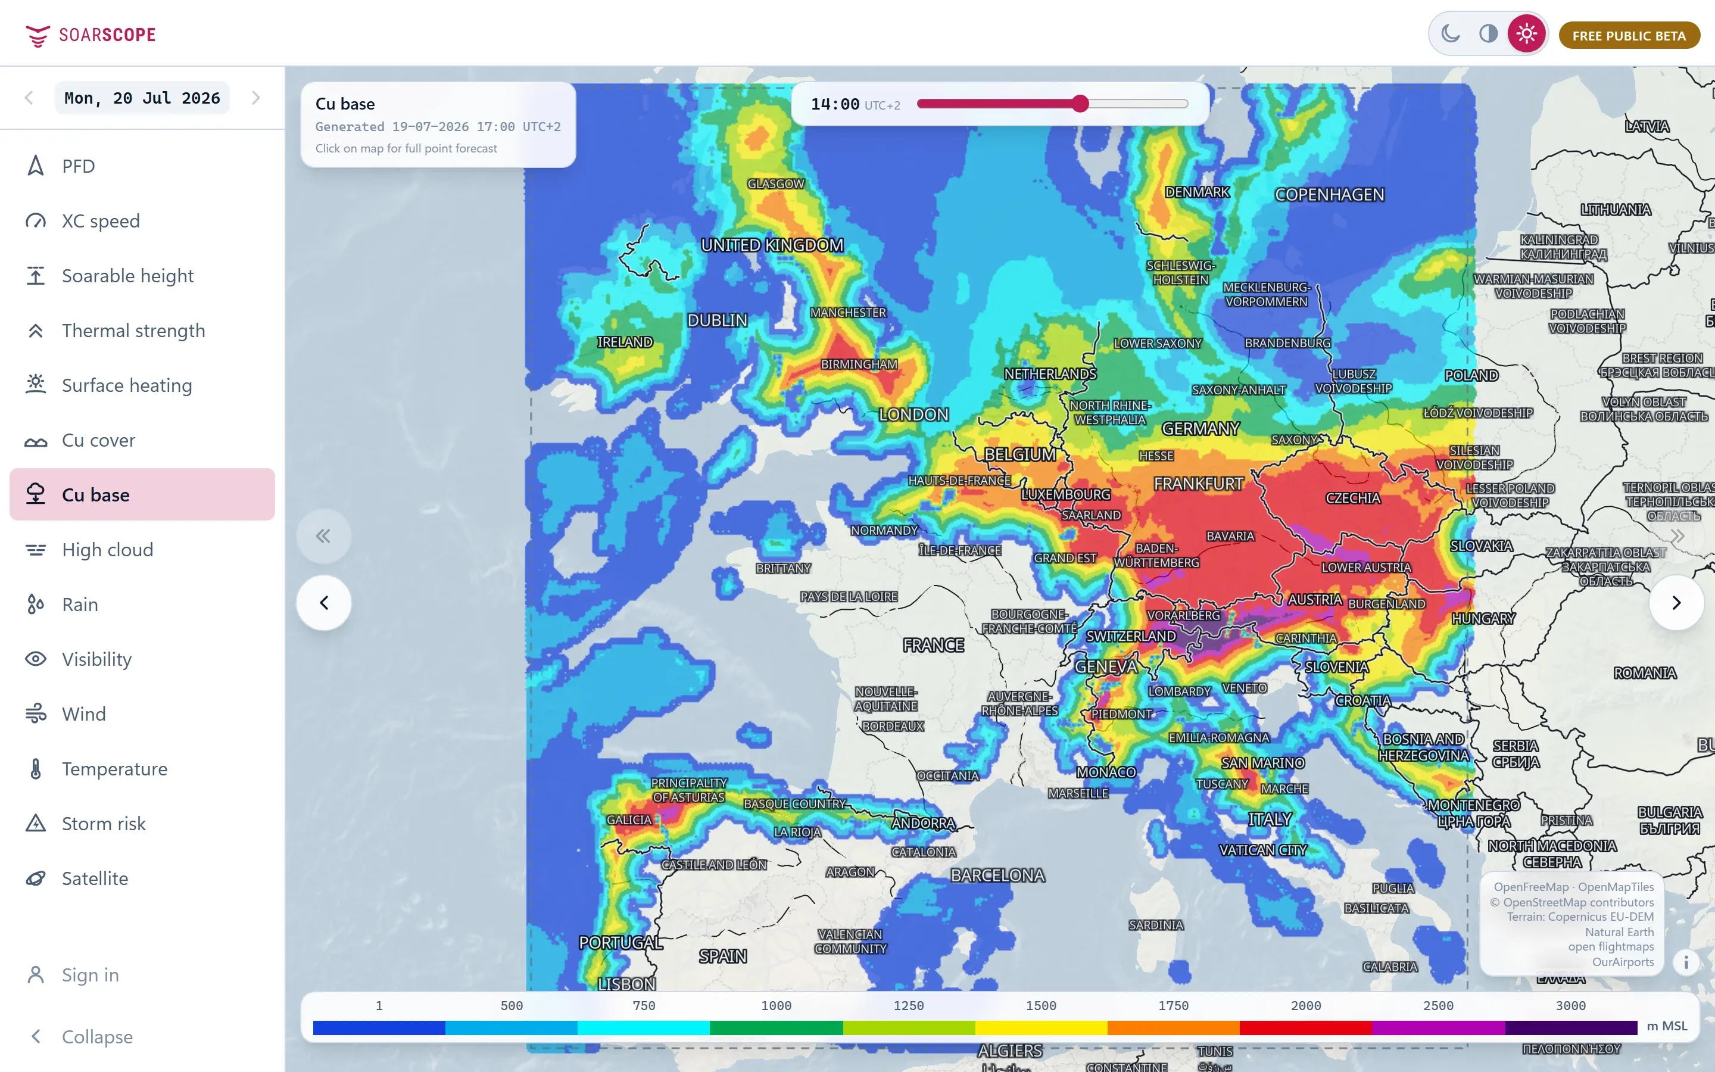The width and height of the screenshot is (1715, 1072).
Task: Open the PFD layer icon
Action: click(x=36, y=166)
